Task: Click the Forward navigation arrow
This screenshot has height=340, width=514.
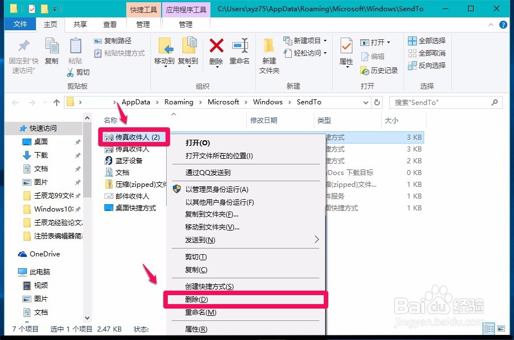Action: tap(31, 103)
